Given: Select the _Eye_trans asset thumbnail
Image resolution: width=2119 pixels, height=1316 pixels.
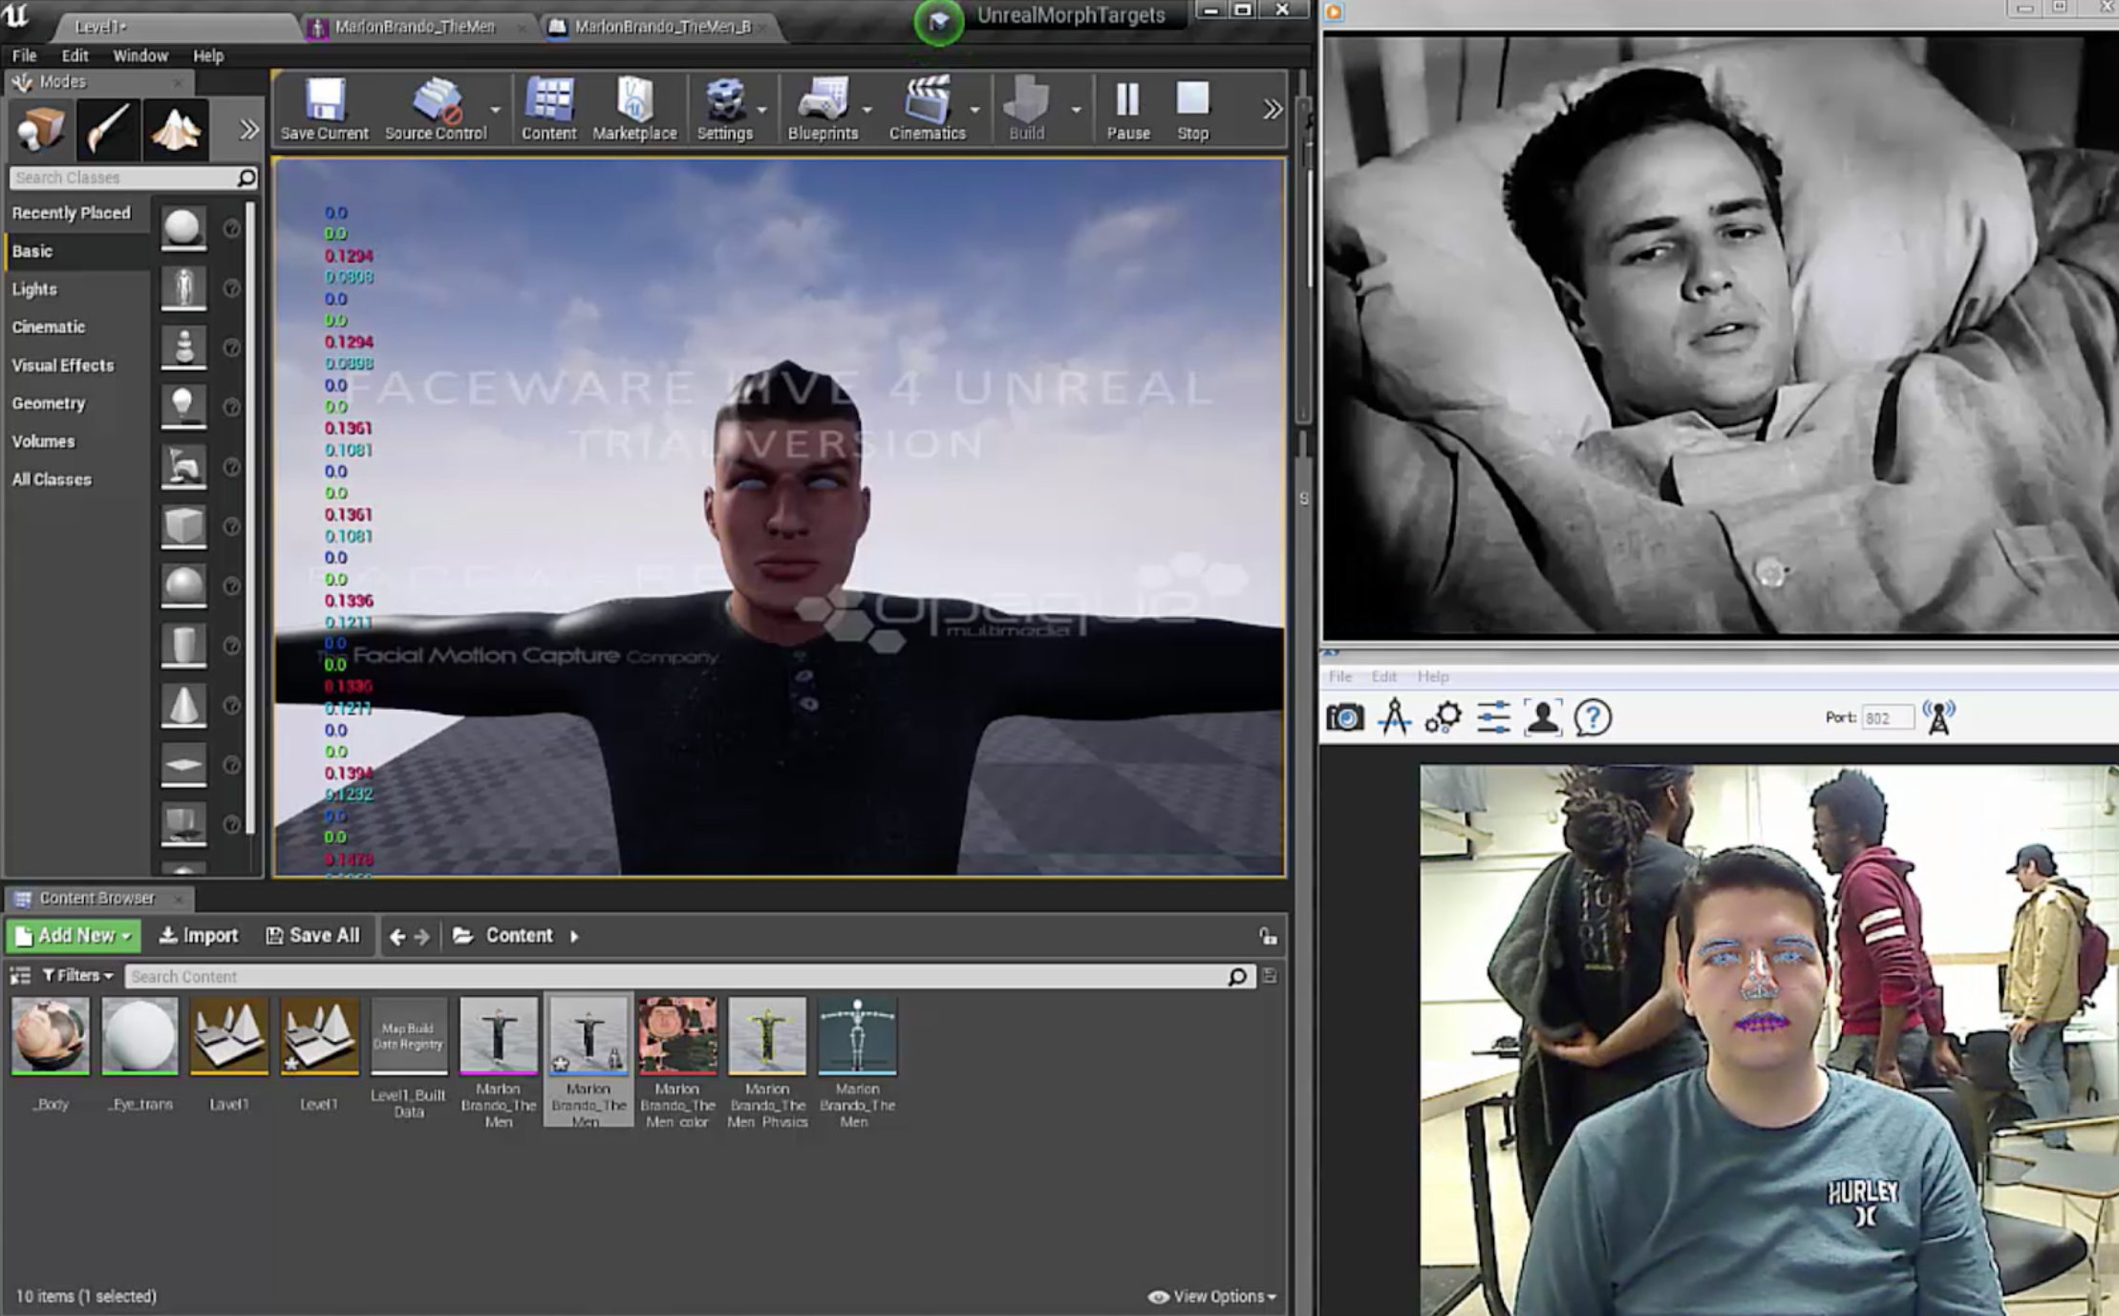Looking at the screenshot, I should tap(140, 1036).
